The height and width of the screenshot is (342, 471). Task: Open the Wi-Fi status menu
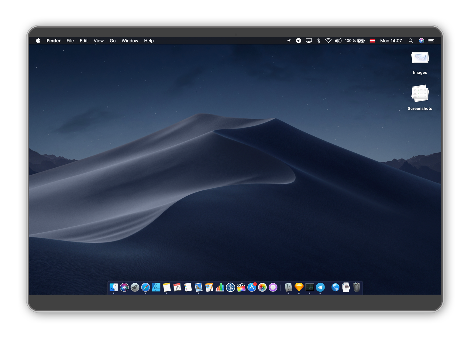click(328, 40)
